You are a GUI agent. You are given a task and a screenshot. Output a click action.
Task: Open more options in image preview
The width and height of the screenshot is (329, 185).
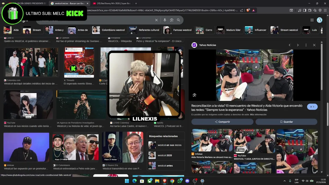tap(306, 45)
